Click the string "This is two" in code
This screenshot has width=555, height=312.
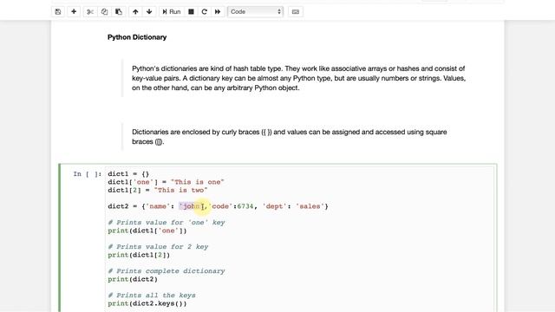click(181, 190)
